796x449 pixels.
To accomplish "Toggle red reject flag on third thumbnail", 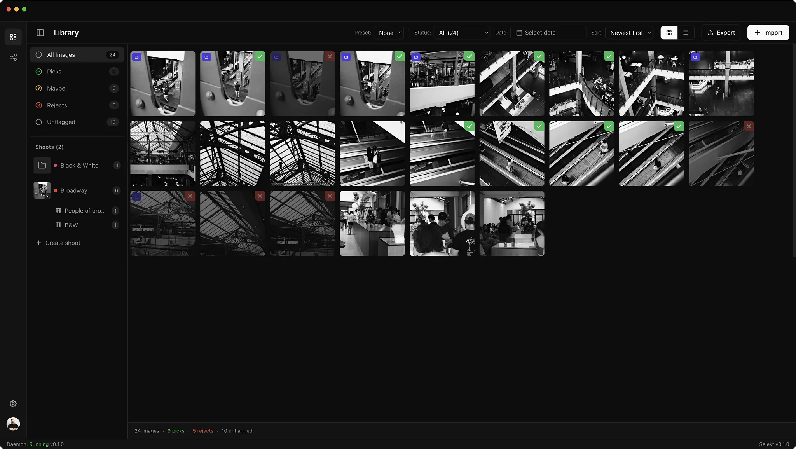I will pyautogui.click(x=330, y=56).
